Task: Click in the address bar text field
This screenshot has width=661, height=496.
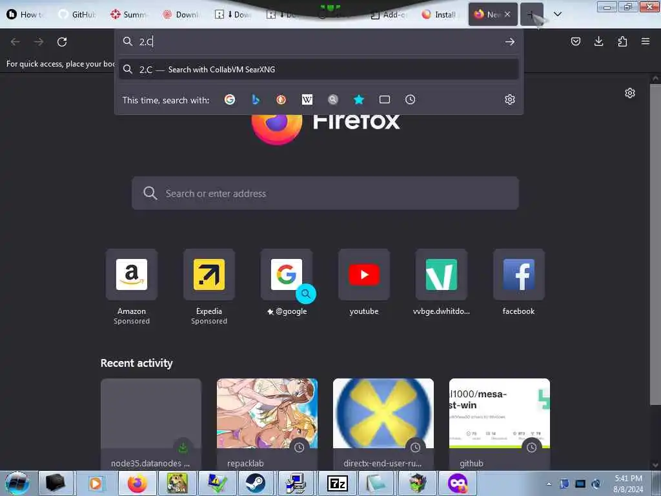Action: [x=319, y=41]
